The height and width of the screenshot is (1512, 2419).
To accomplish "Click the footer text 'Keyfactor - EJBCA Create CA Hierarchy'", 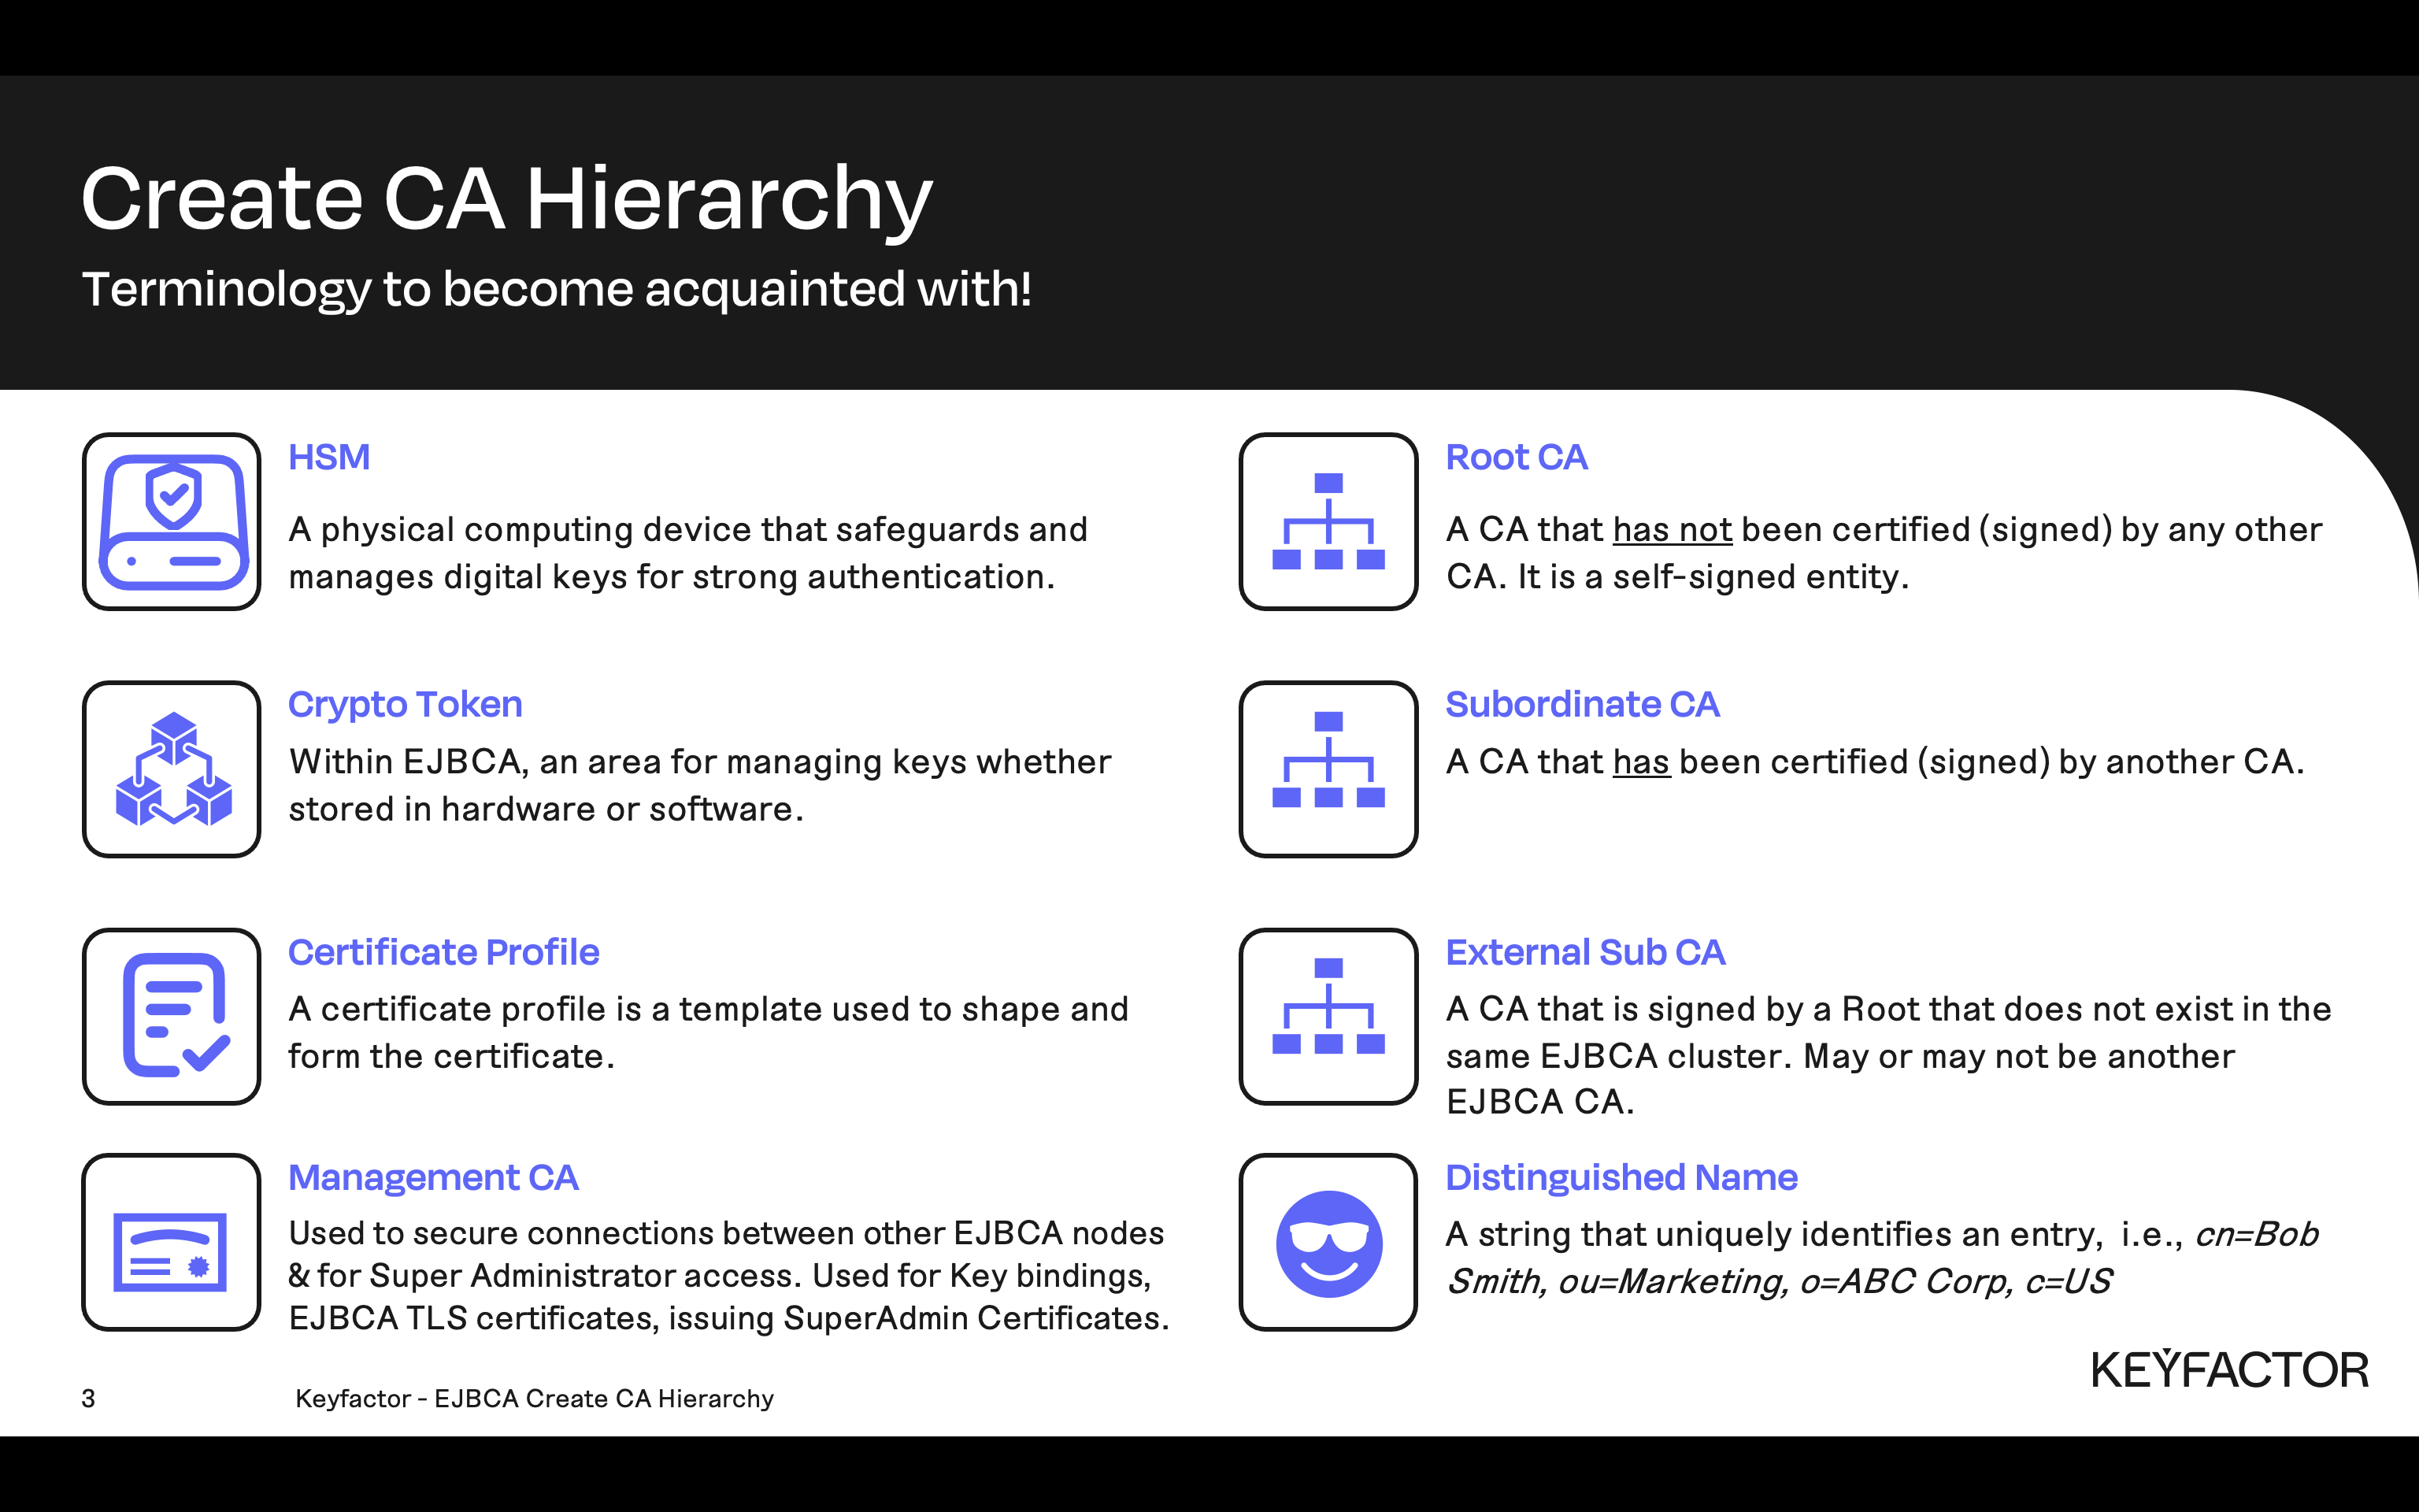I will pos(534,1398).
